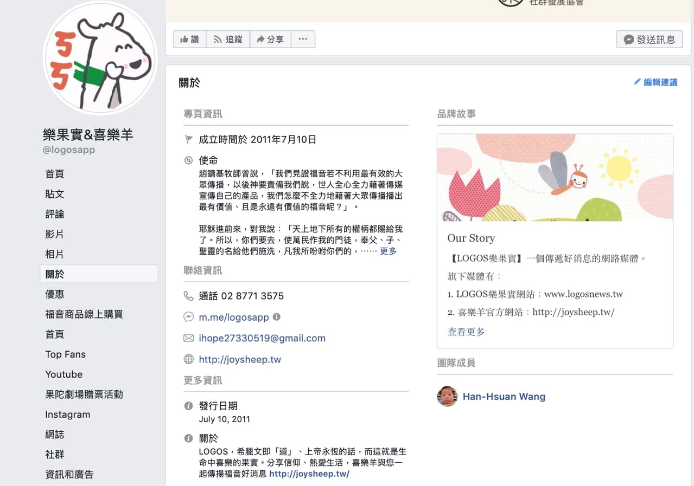Click the 團隊成員 section heading
This screenshot has width=694, height=486.
pos(456,362)
